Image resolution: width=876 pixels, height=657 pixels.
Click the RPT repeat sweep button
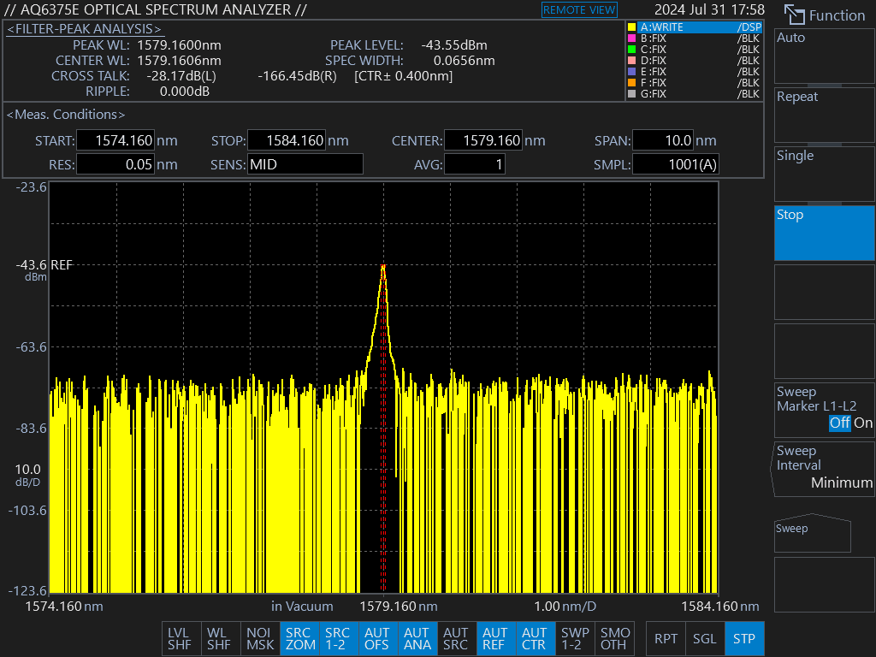[666, 638]
